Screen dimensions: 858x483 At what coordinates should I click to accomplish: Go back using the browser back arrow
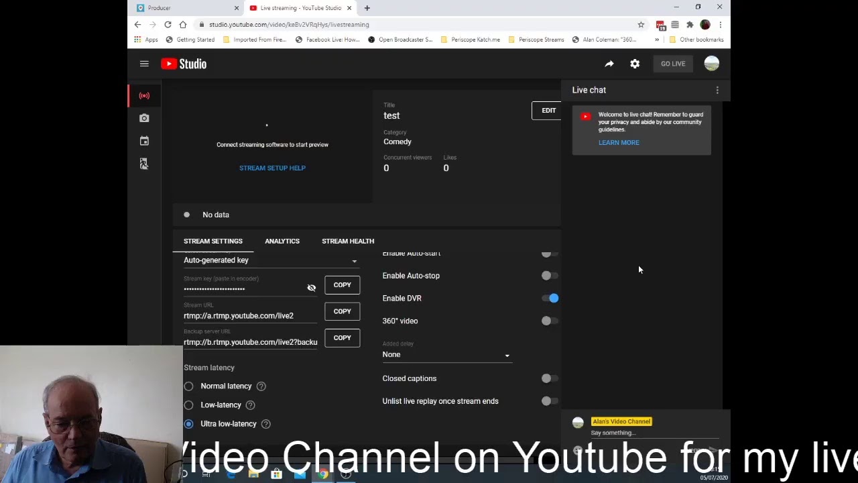(137, 24)
